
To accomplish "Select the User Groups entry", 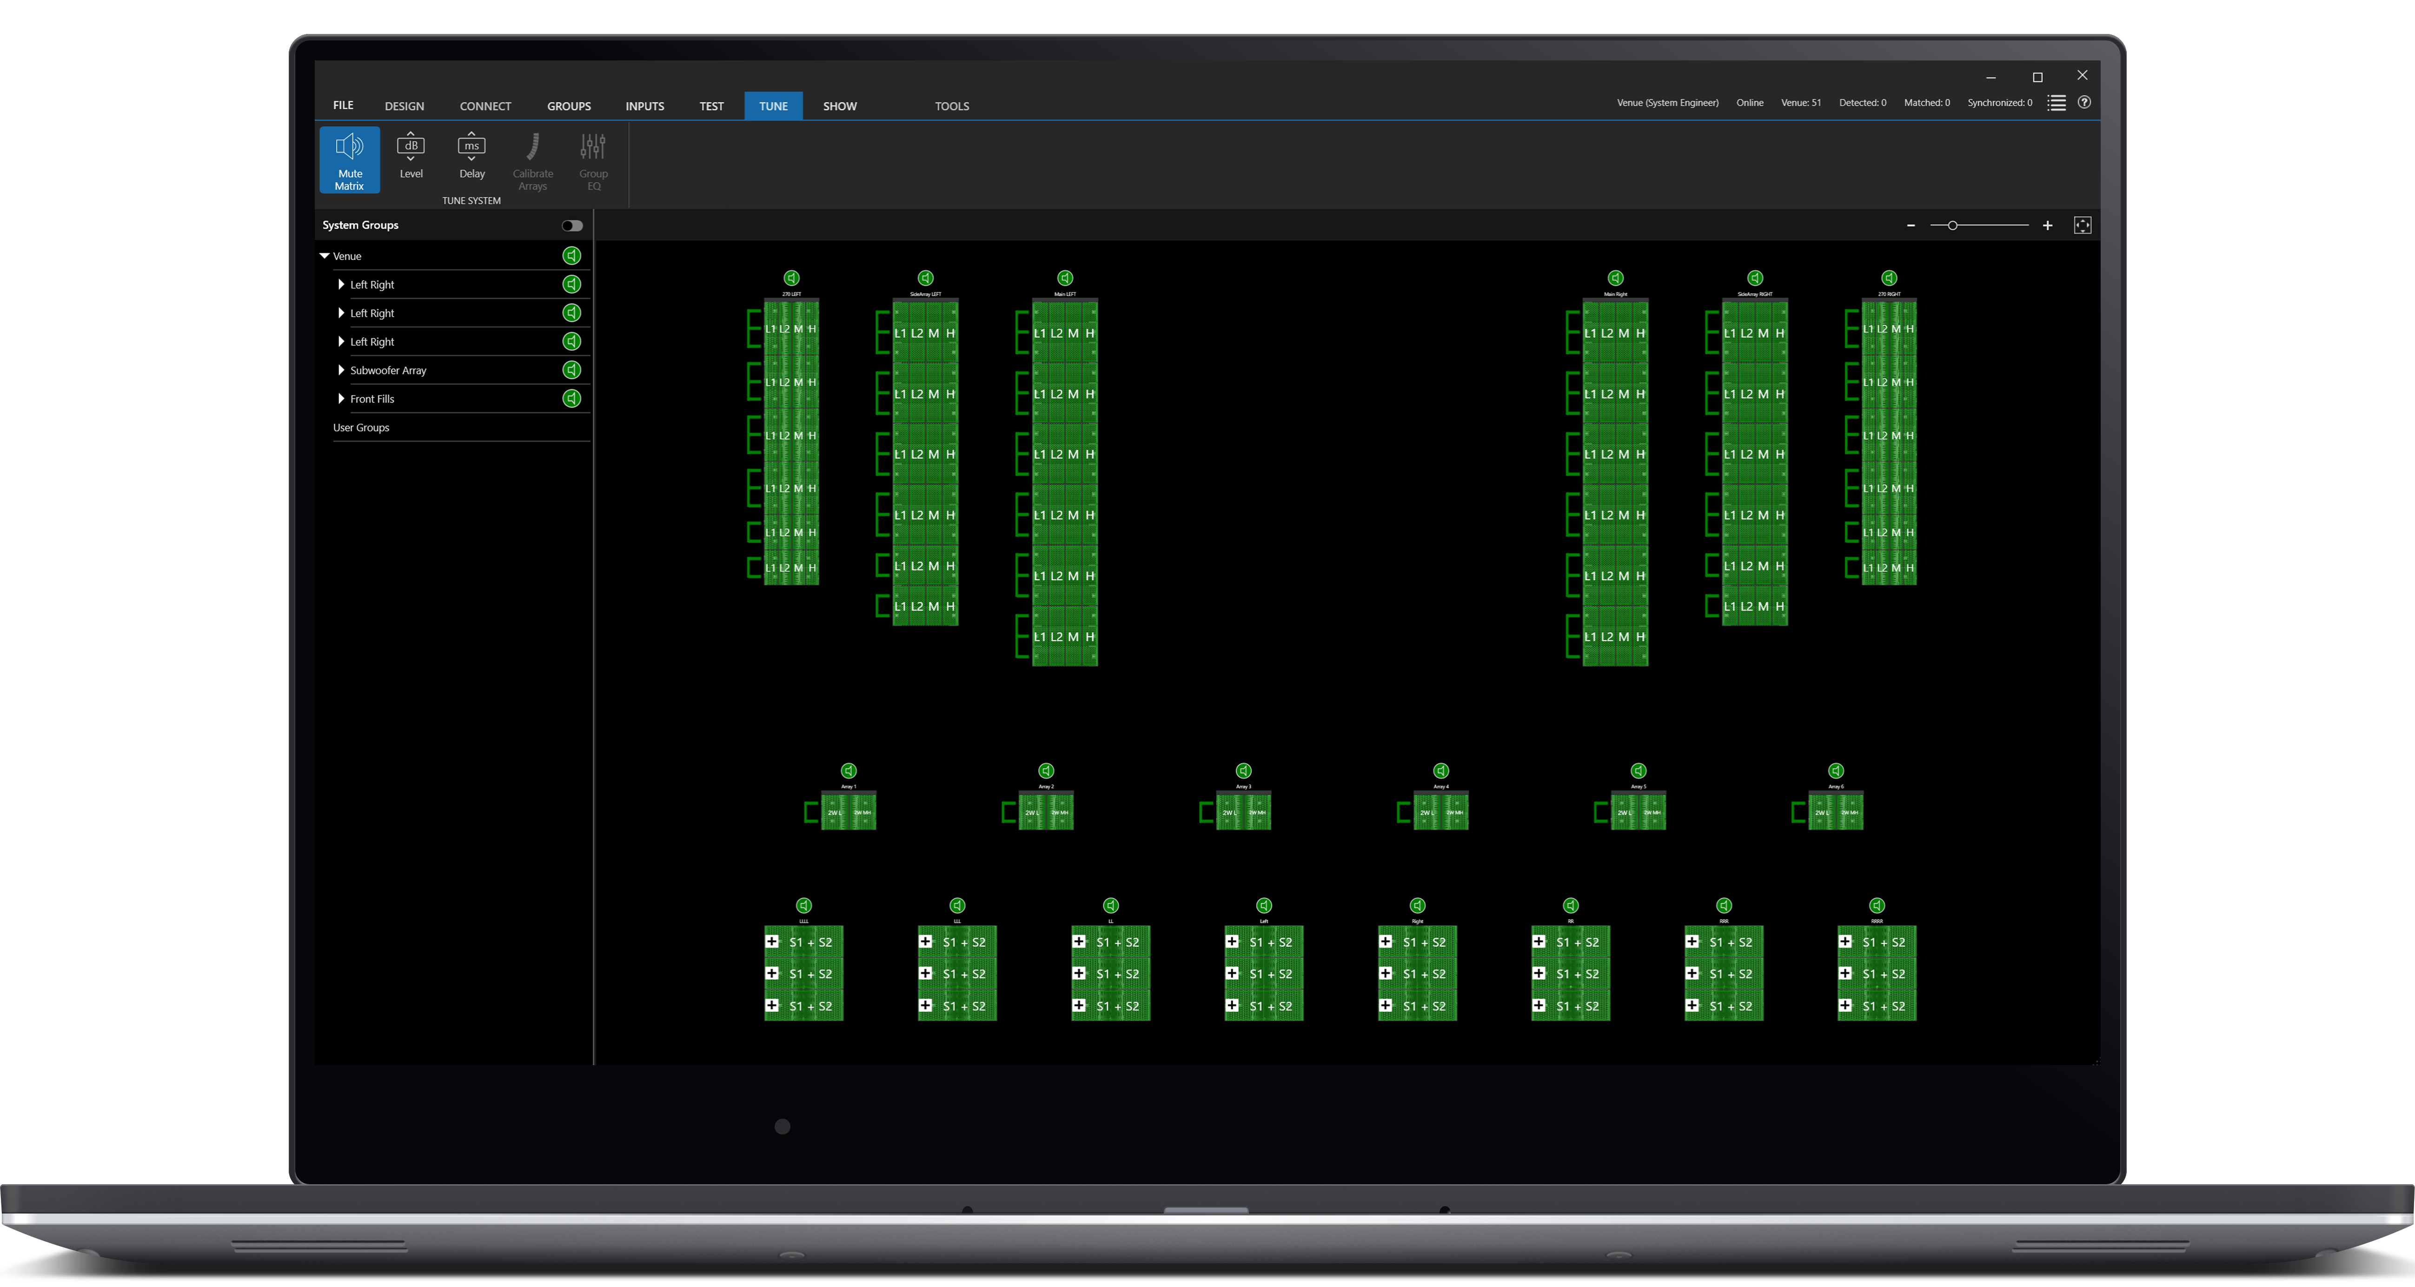I will [x=361, y=427].
